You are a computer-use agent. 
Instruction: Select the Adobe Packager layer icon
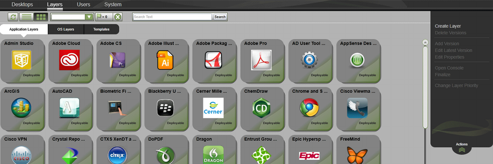(213, 60)
